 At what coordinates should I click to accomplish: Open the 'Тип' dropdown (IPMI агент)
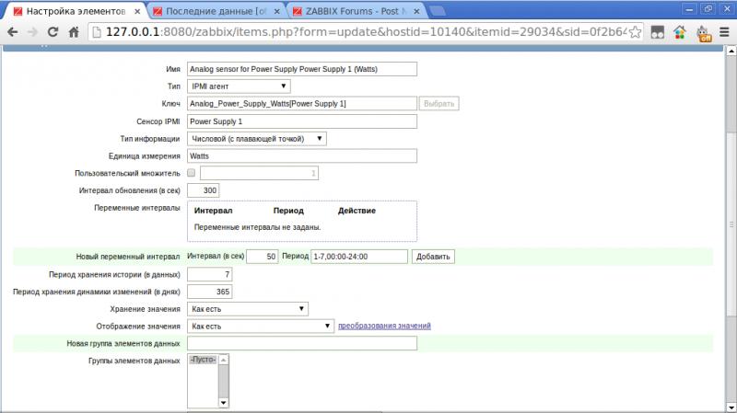tap(239, 86)
